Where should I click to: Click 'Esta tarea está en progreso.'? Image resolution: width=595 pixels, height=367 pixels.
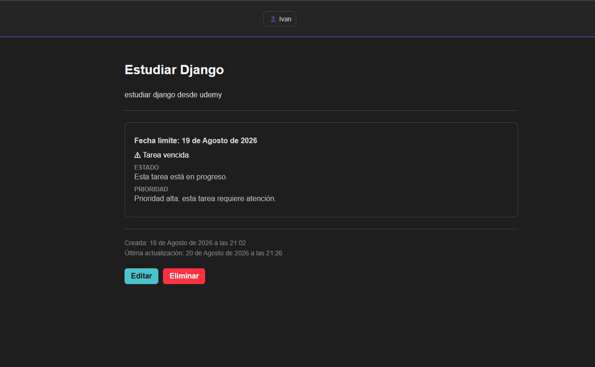181,177
